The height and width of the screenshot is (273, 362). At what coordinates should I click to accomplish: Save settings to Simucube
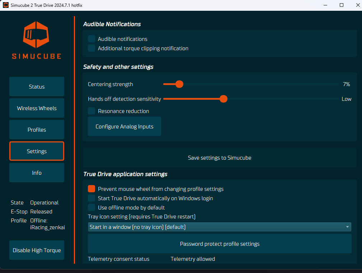coord(219,157)
